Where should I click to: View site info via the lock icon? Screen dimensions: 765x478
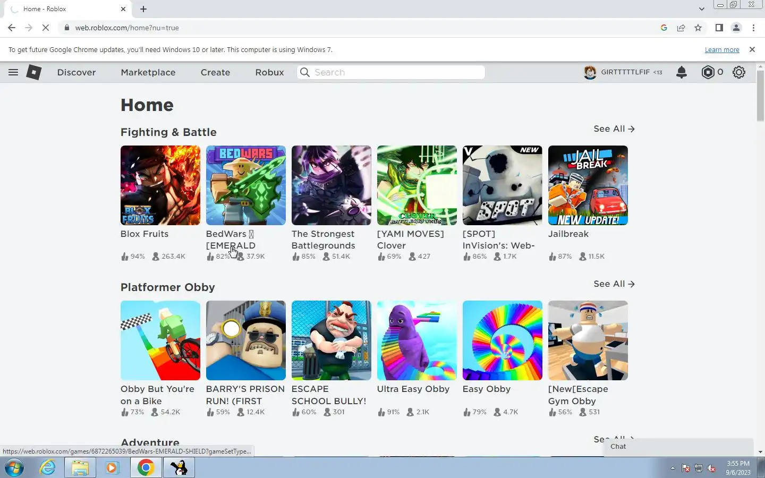(66, 28)
